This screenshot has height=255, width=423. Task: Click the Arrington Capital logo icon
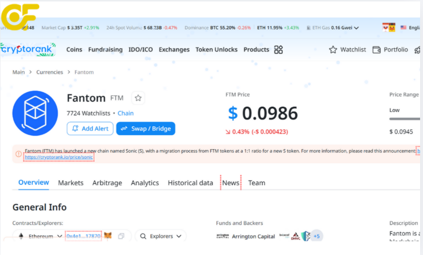pyautogui.click(x=222, y=236)
